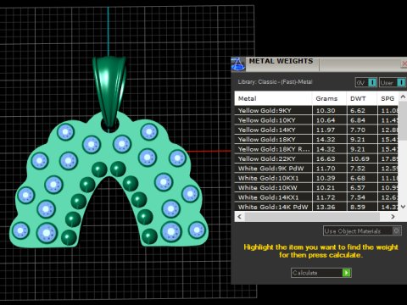
Task: Toggle the User library switch
Action: pyautogui.click(x=393, y=82)
